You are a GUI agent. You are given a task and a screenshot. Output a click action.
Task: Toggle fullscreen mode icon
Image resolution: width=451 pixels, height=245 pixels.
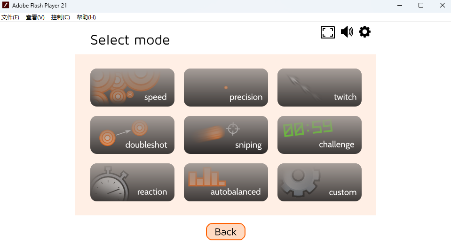point(328,32)
